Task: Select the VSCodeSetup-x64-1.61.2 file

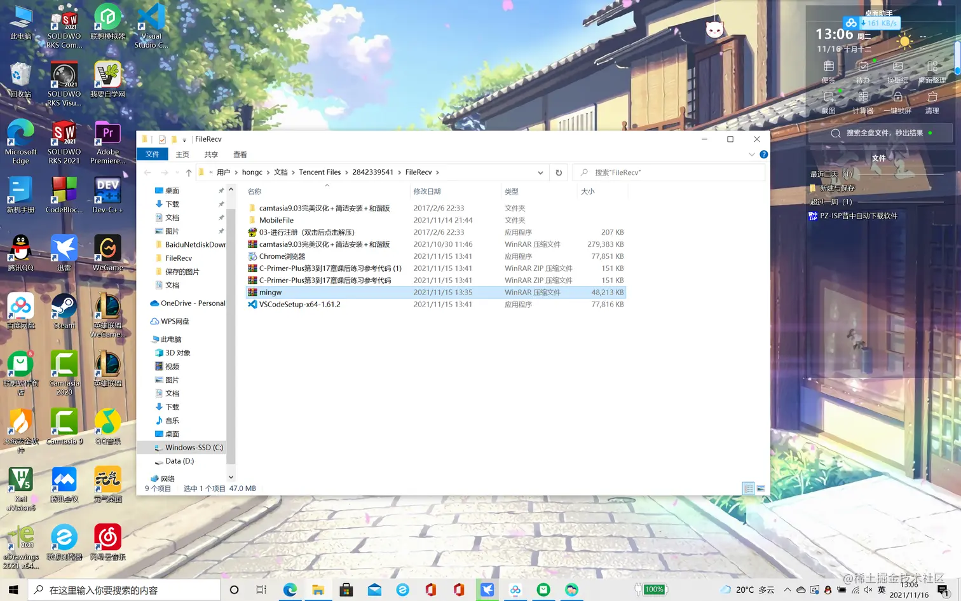Action: [436, 305]
